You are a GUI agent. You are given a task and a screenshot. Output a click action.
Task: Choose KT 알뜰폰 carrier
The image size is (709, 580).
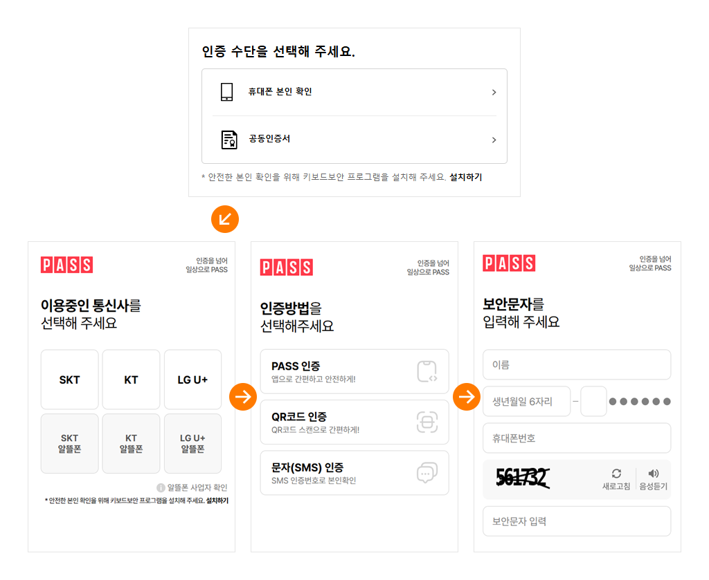pyautogui.click(x=131, y=443)
